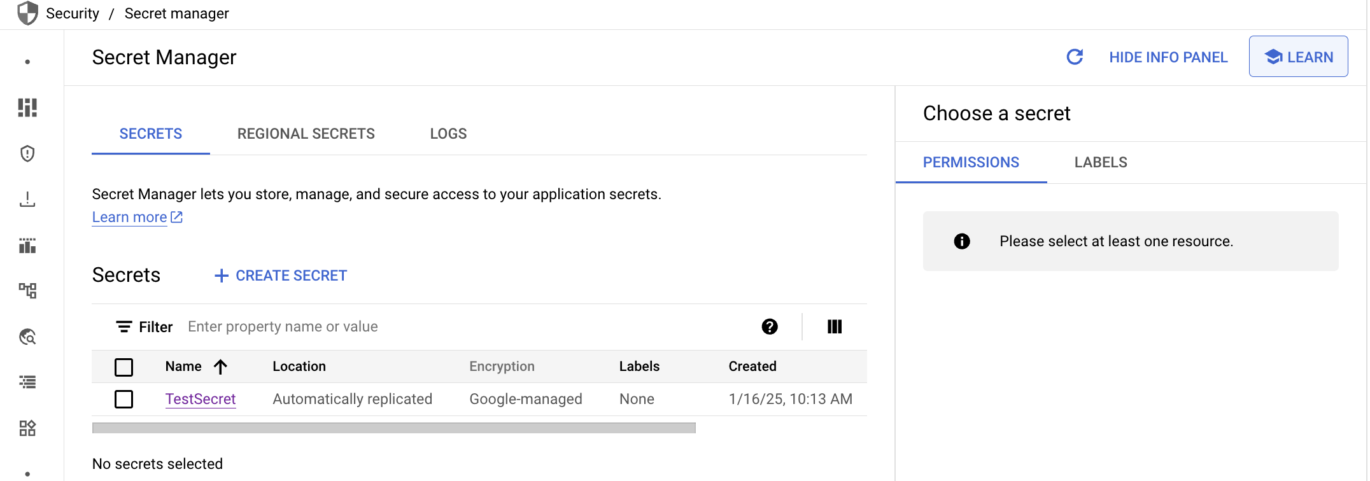
Task: Open the column display options selector
Action: click(x=835, y=327)
